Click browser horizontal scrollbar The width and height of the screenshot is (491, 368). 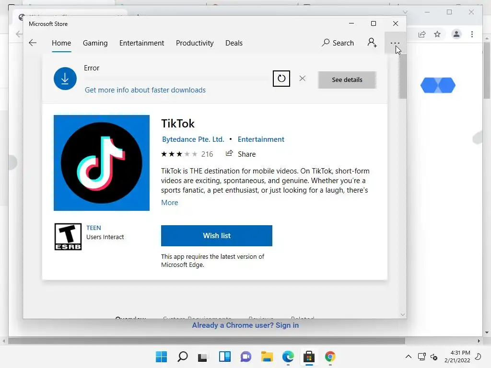point(206,341)
